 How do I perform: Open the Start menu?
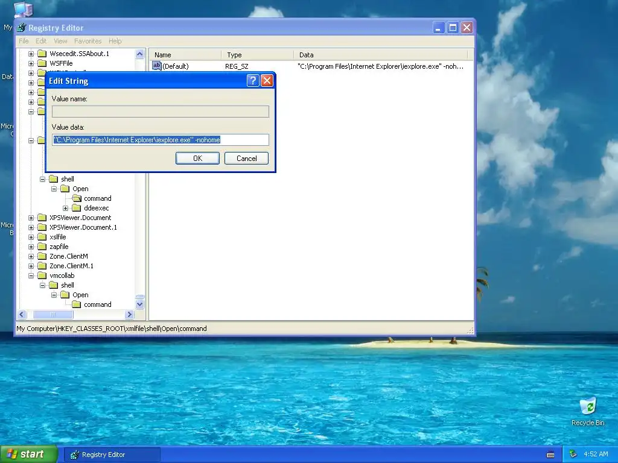(29, 455)
